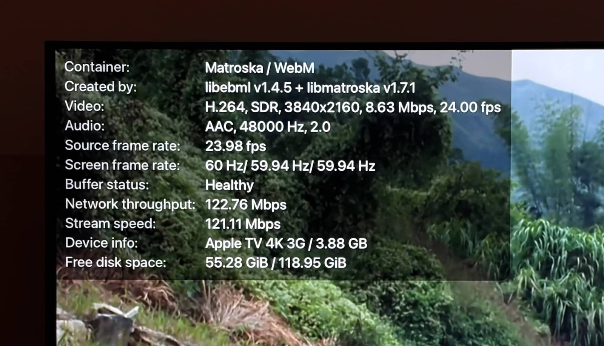Screen dimensions: 604x346
Task: Click the Device info label
Action: click(x=102, y=243)
